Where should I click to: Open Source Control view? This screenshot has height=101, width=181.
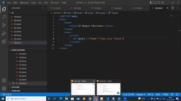point(4,25)
